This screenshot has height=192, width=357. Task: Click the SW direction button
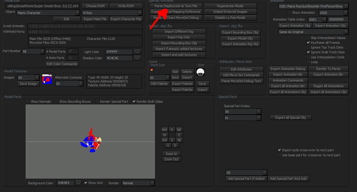pos(164,140)
